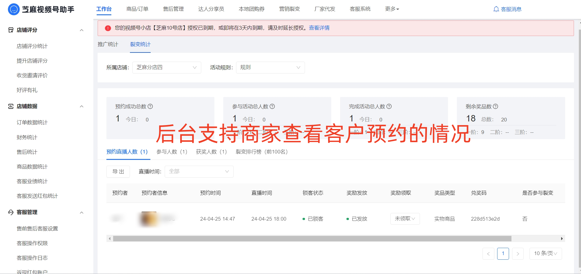Open the 客服系统 menu
The image size is (581, 274).
(360, 9)
